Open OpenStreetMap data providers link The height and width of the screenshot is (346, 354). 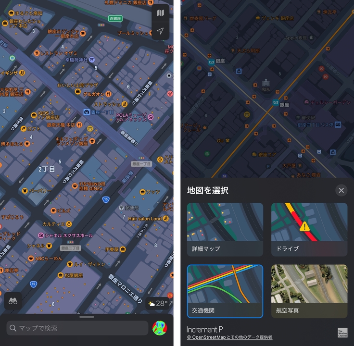click(x=229, y=337)
